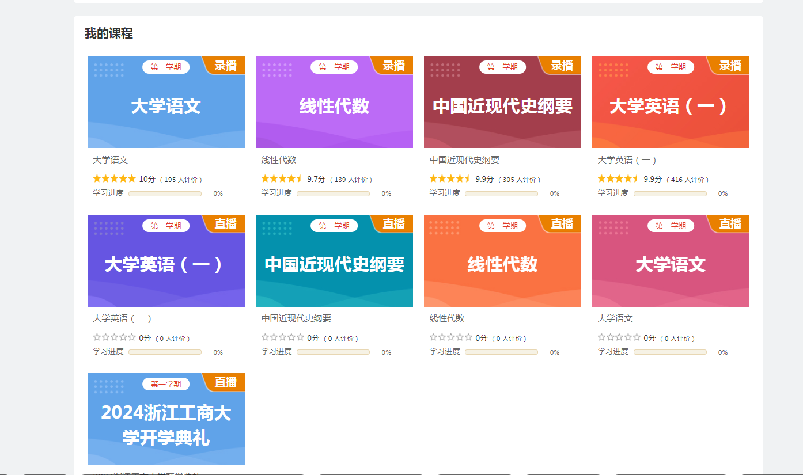This screenshot has width=803, height=475.
Task: Click the 第一学期 tag on recorded 线性代数
Action: 334,67
